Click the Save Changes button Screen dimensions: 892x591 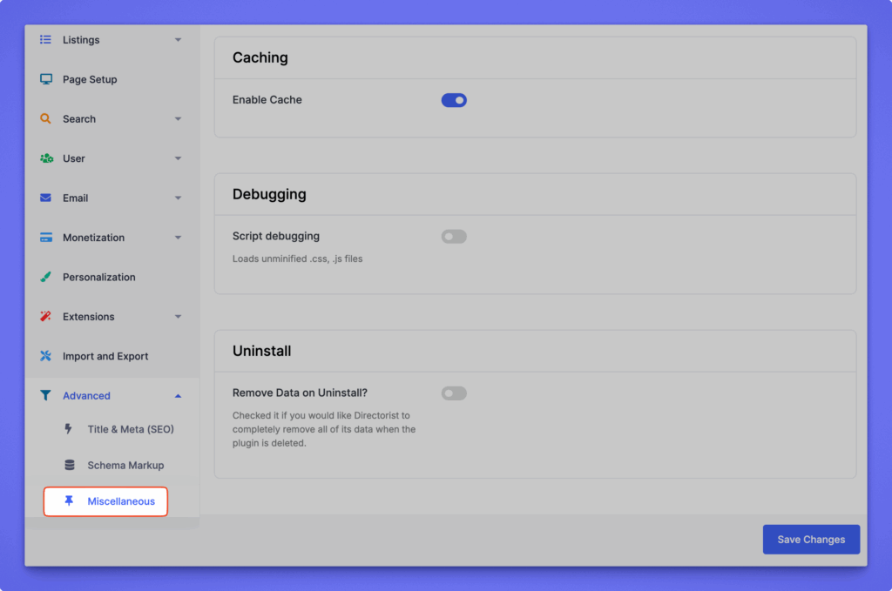(811, 540)
